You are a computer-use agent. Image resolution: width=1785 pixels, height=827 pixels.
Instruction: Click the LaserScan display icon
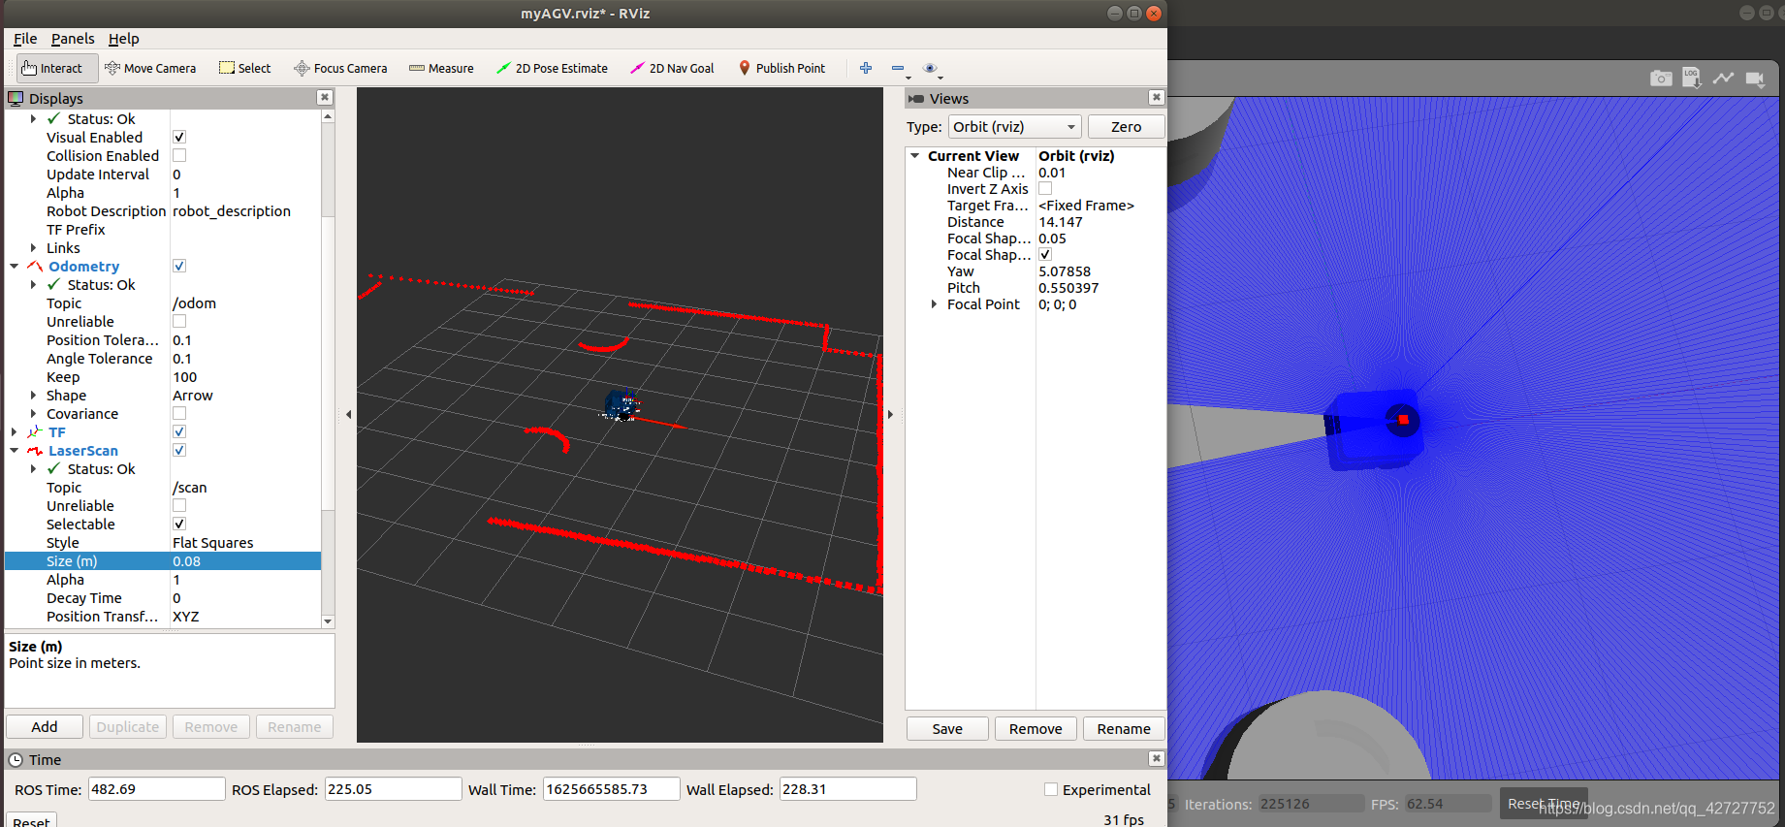(35, 450)
